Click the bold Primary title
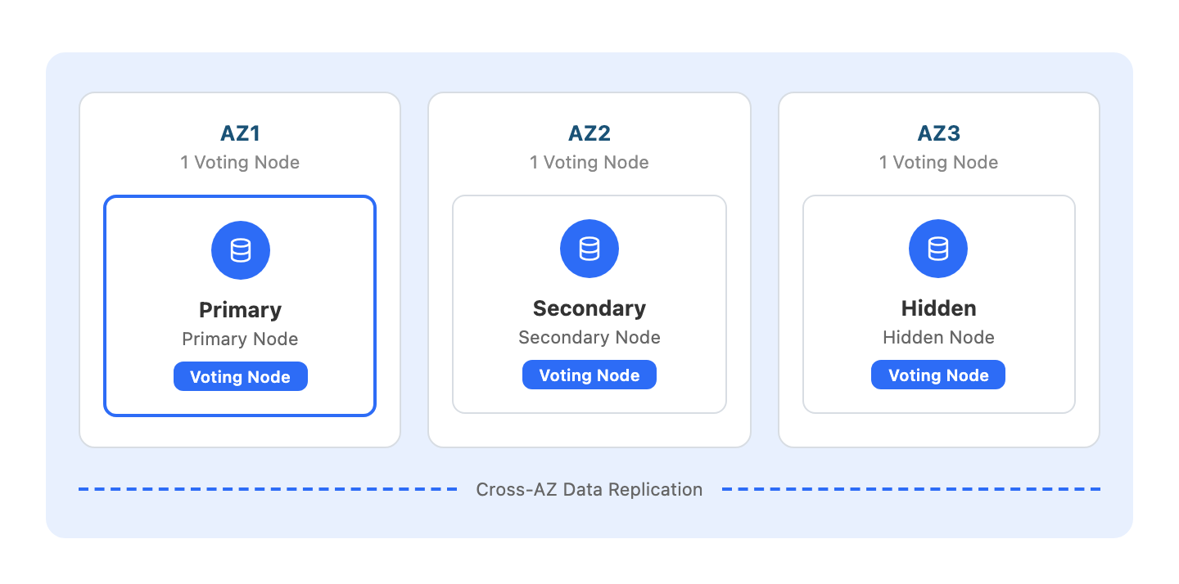Image resolution: width=1179 pixels, height=584 pixels. click(240, 310)
